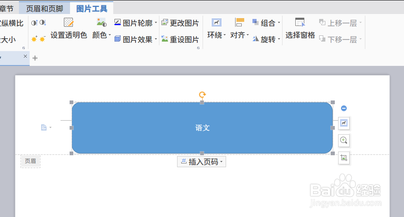The height and width of the screenshot is (217, 404).
Task: Increase brightness using the larger sun icon
Action: click(34, 39)
